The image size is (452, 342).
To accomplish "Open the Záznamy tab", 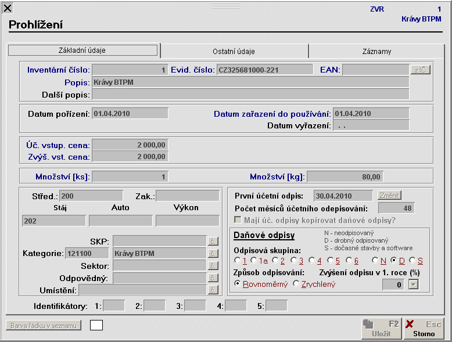I will point(376,51).
